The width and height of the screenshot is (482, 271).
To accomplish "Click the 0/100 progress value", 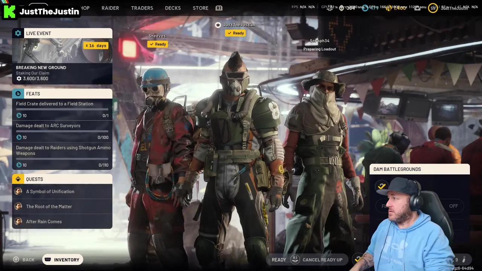I will pos(103,137).
